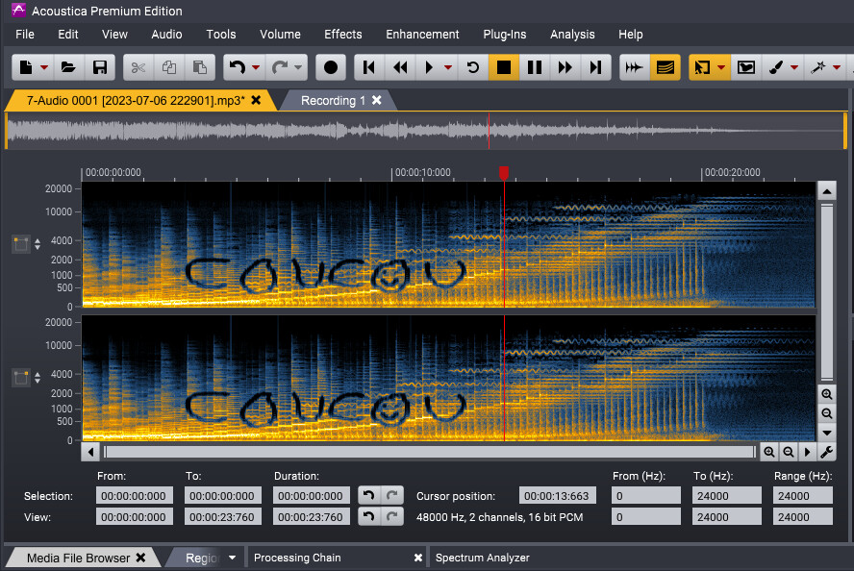Pause the playback
This screenshot has height=571, width=854.
(535, 67)
